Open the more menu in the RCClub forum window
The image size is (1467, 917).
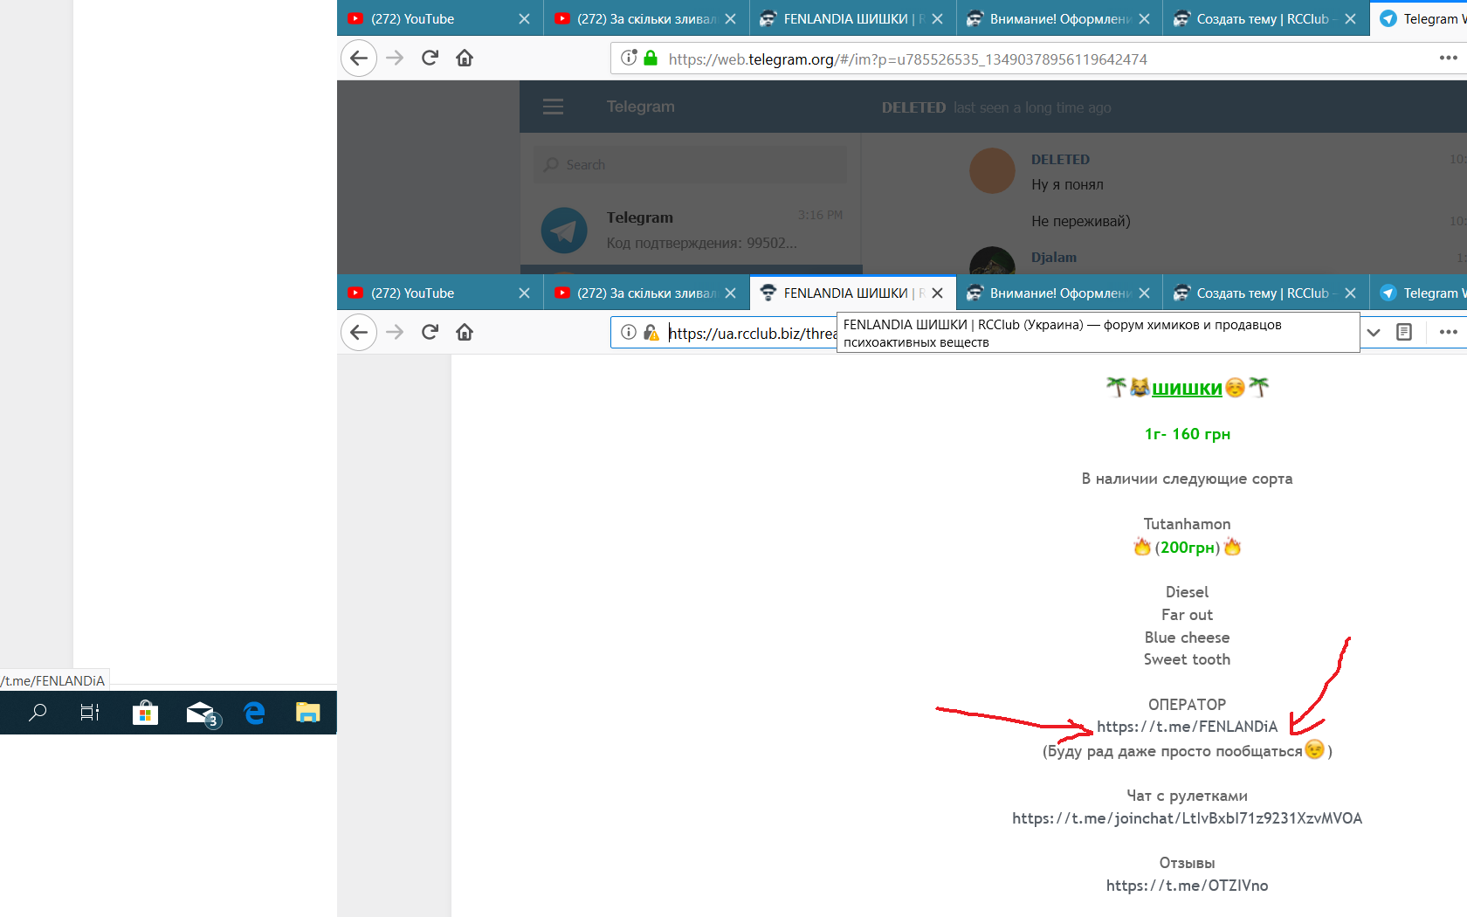point(1448,333)
